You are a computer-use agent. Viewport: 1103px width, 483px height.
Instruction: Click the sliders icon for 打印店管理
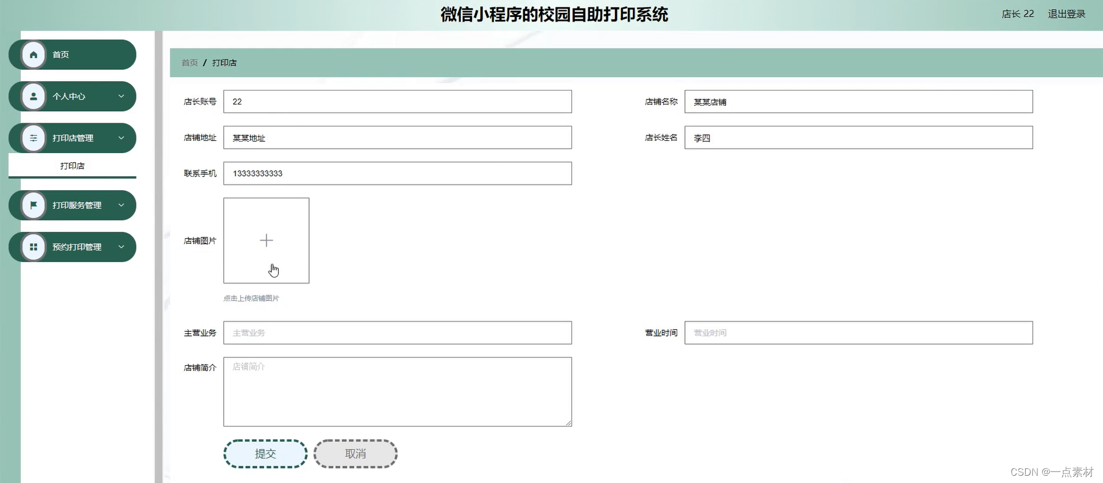point(33,139)
